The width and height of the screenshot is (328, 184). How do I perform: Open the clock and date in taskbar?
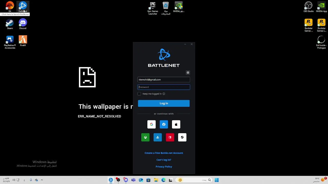(6, 180)
